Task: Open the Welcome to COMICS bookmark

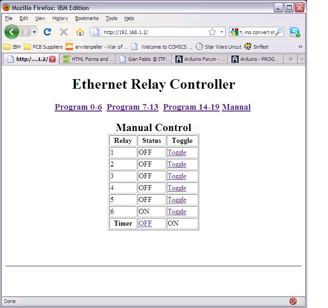Action: tap(161, 46)
